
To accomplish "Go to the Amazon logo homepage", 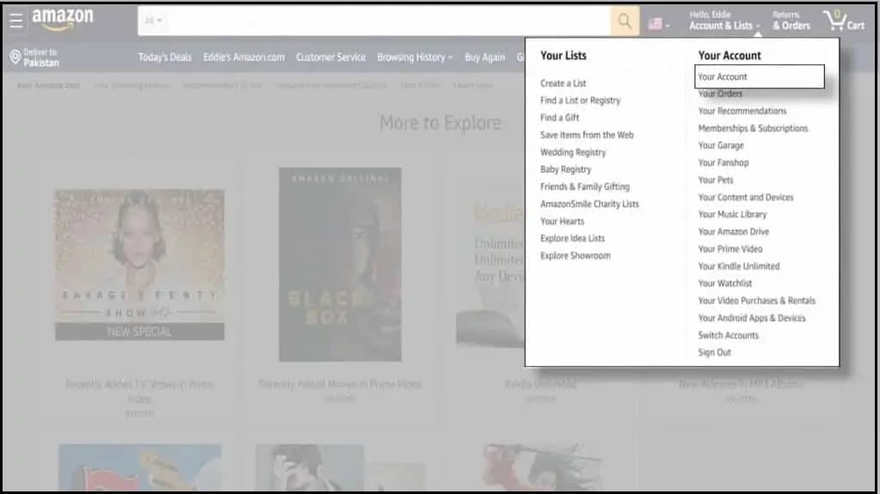I will [62, 19].
